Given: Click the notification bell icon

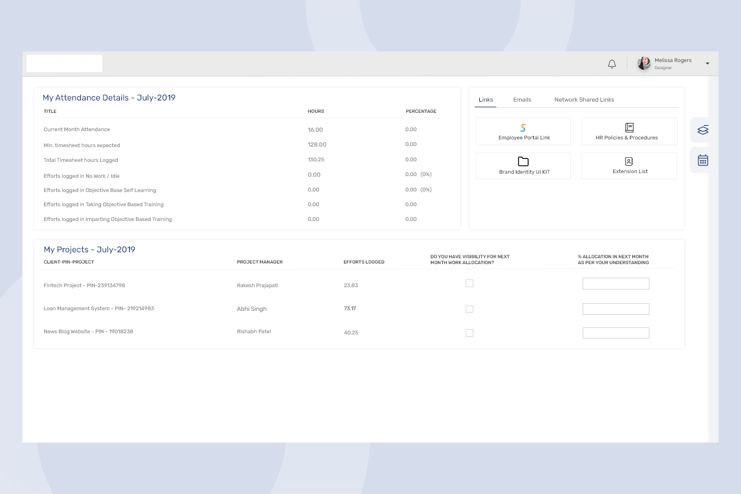Looking at the screenshot, I should coord(612,64).
